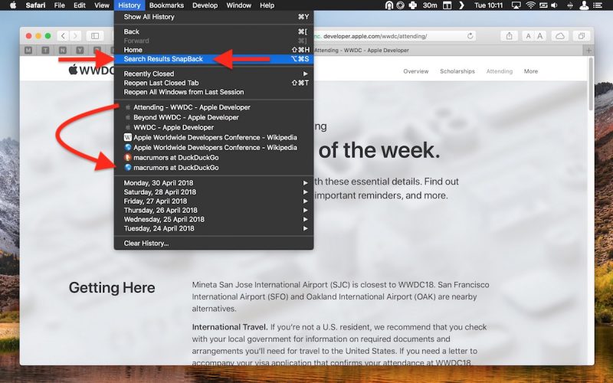Select the pinned tab labeled T

point(45,51)
